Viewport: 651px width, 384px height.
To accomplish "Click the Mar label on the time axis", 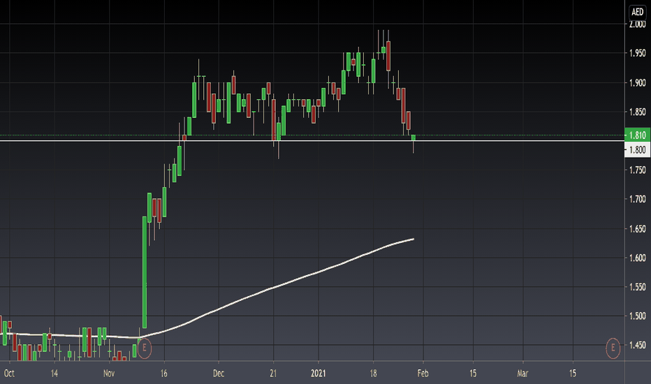I will (522, 374).
